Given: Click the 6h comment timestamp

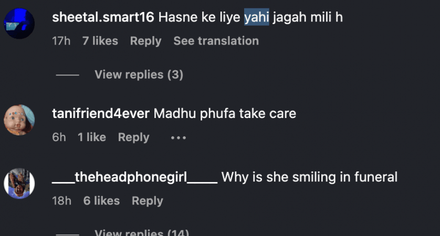Looking at the screenshot, I should (59, 137).
